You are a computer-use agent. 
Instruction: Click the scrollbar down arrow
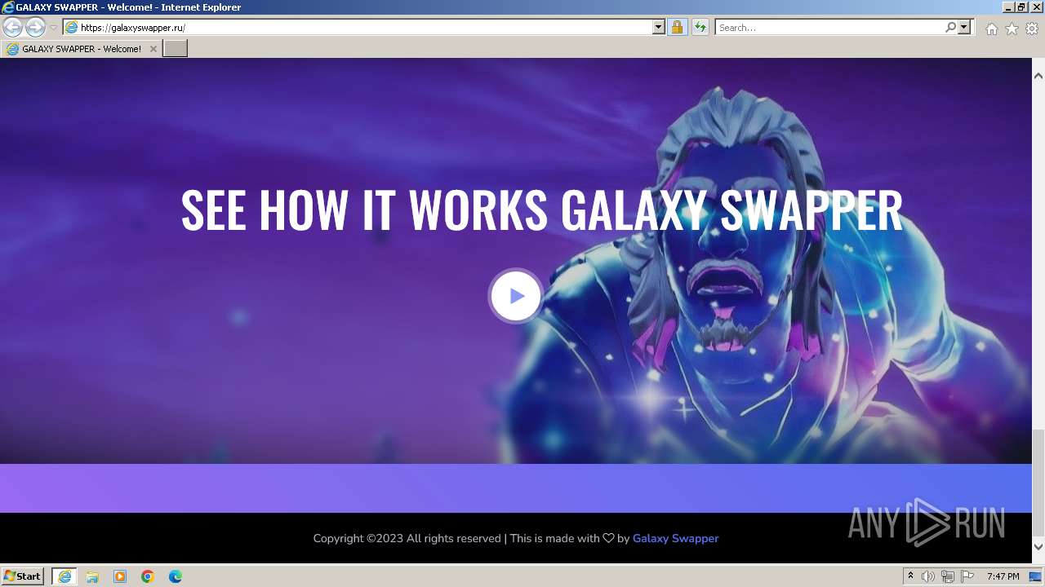coord(1038,547)
